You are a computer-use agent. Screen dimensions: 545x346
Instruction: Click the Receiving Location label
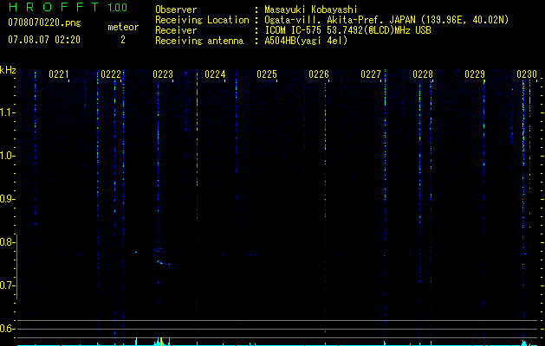point(202,20)
